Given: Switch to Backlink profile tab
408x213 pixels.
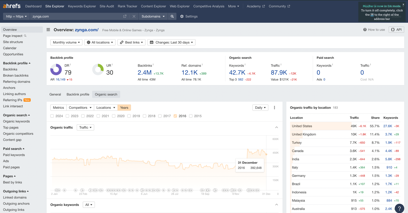Looking at the screenshot, I should click(78, 94).
